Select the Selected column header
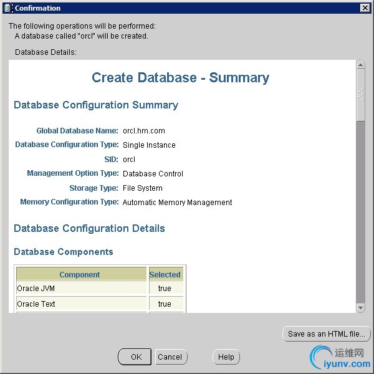The image size is (374, 374). click(166, 274)
